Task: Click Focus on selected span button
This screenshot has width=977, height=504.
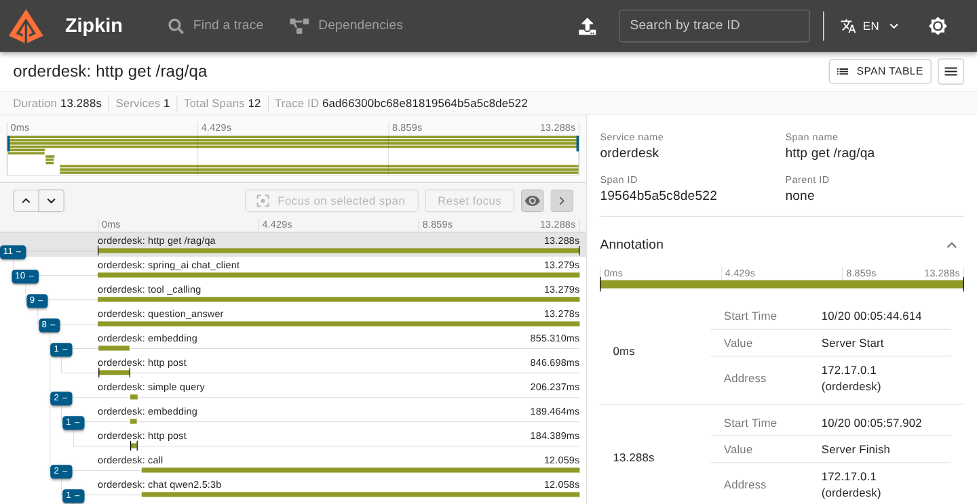Action: [x=330, y=201]
